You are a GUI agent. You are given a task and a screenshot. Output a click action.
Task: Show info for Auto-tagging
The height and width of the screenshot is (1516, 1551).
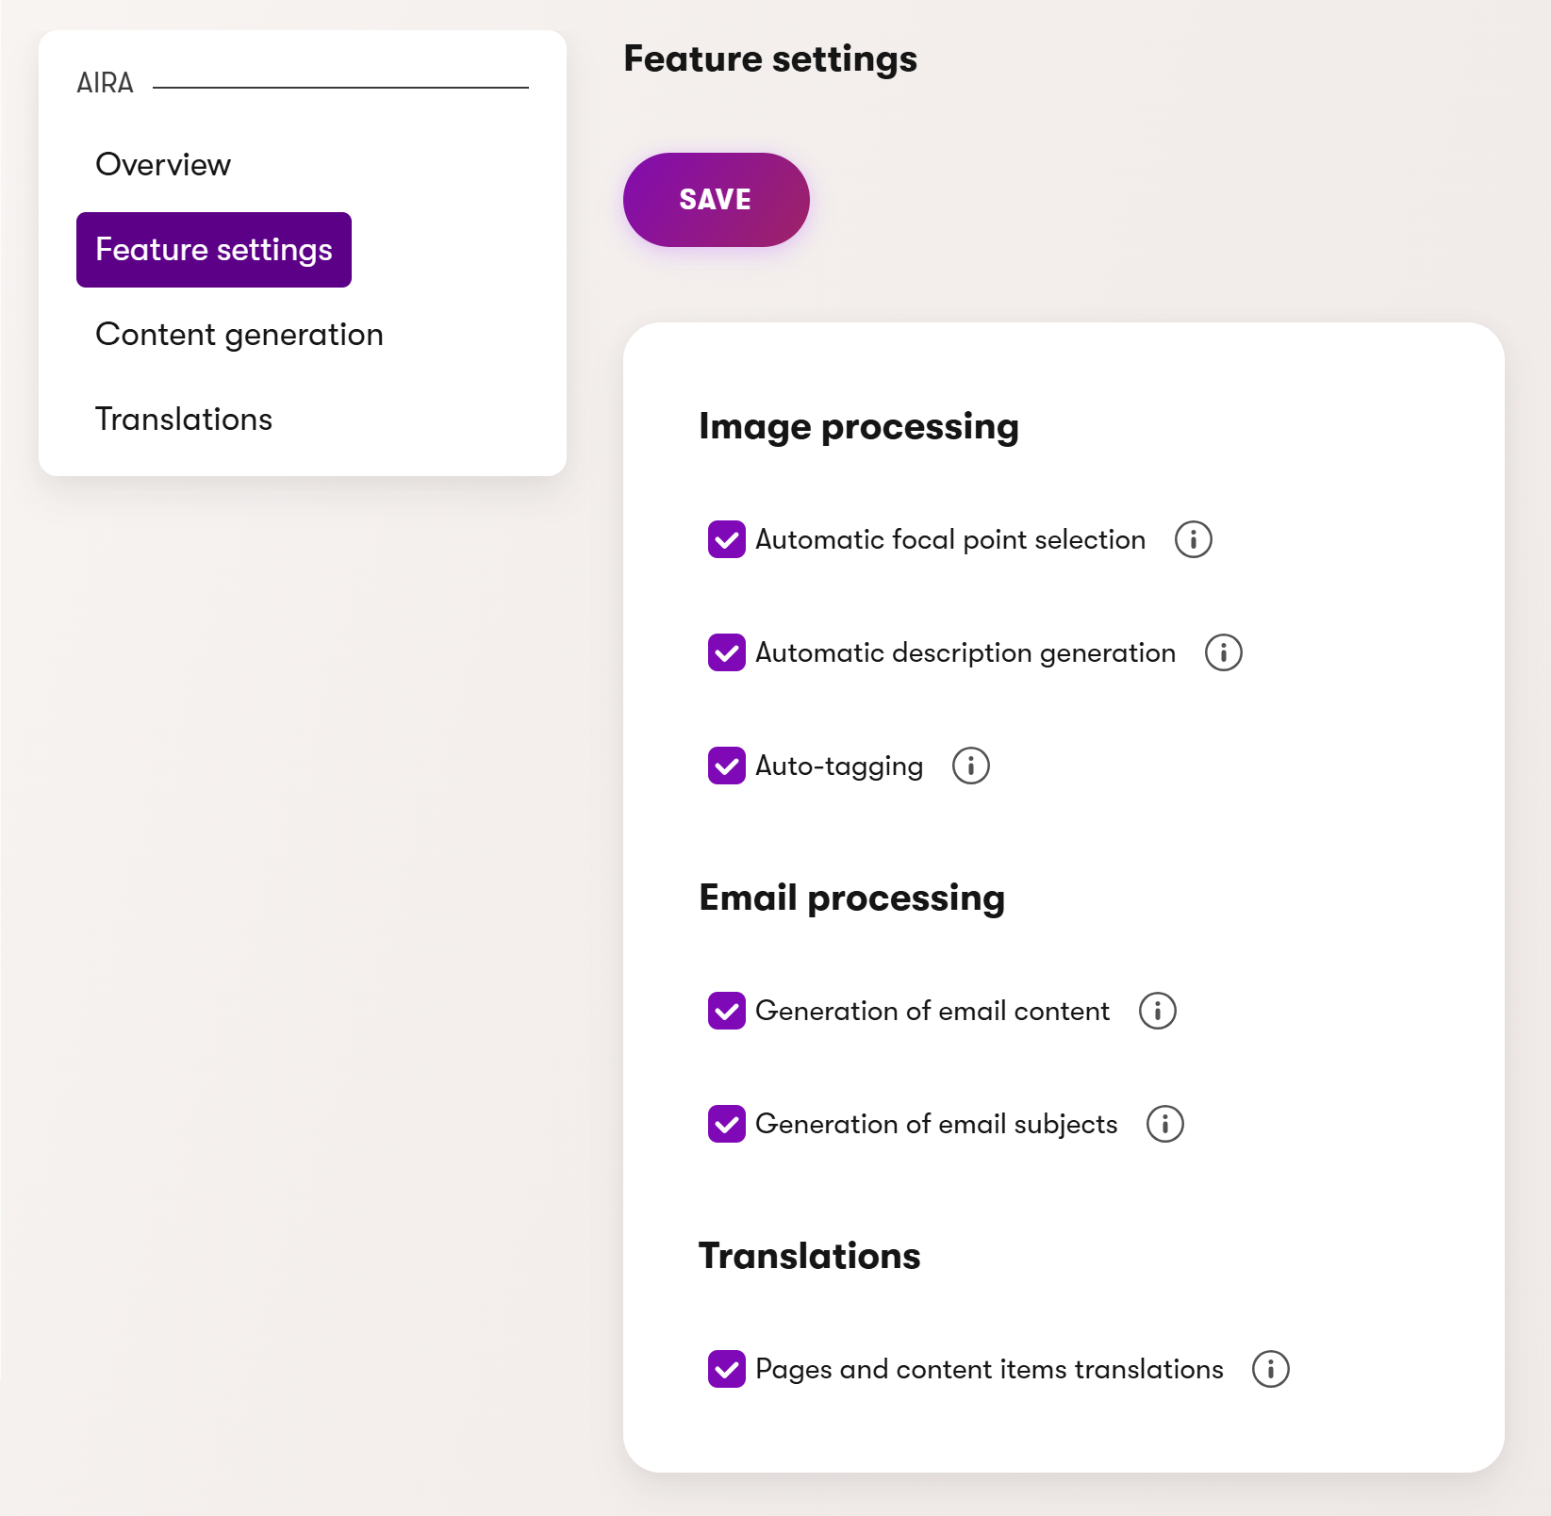[970, 766]
